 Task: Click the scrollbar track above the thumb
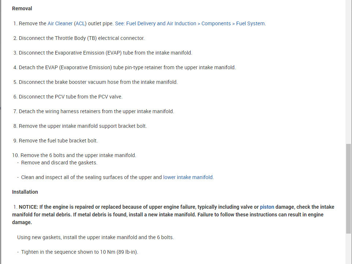[348, 73]
